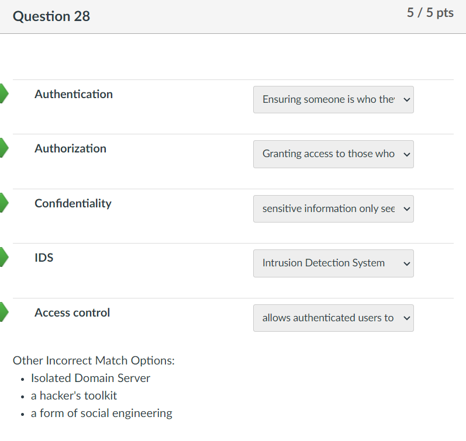The height and width of the screenshot is (441, 466).
Task: Open the Intrusion Detection System dropdown
Action: (x=333, y=263)
